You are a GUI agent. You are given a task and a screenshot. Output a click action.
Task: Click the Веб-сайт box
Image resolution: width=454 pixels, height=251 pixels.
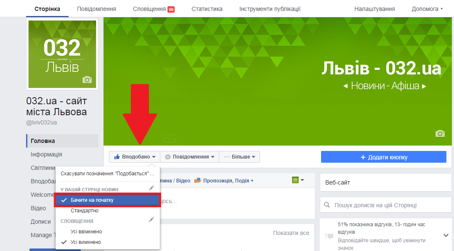386,182
